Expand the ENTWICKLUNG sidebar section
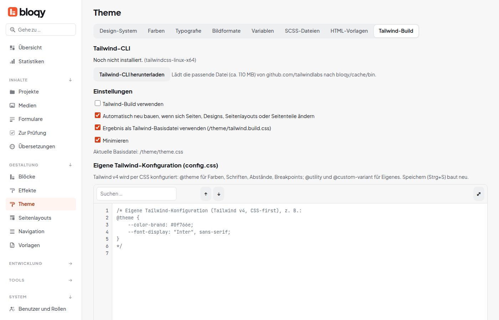 click(x=70, y=263)
